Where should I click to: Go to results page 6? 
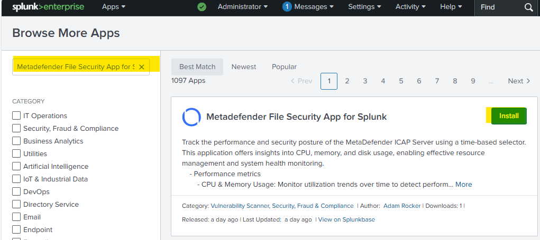click(x=419, y=81)
